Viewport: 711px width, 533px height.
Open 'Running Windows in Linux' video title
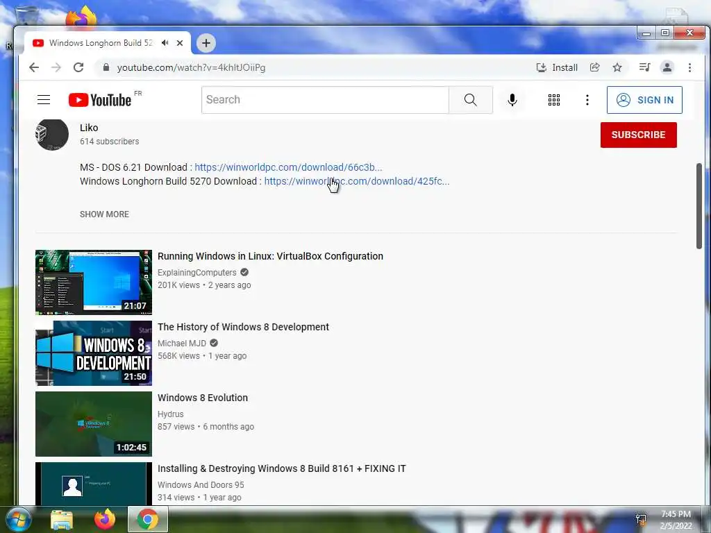coord(270,256)
